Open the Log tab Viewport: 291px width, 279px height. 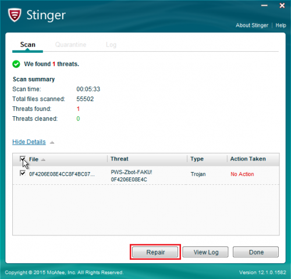pos(111,45)
